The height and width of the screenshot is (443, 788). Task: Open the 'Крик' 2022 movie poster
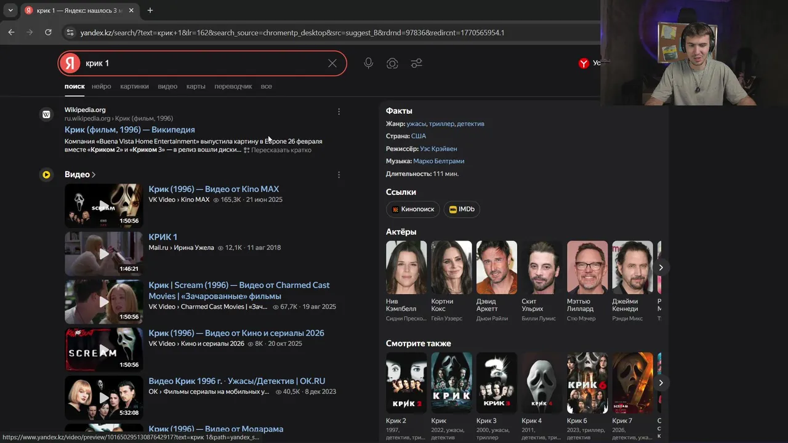click(451, 383)
